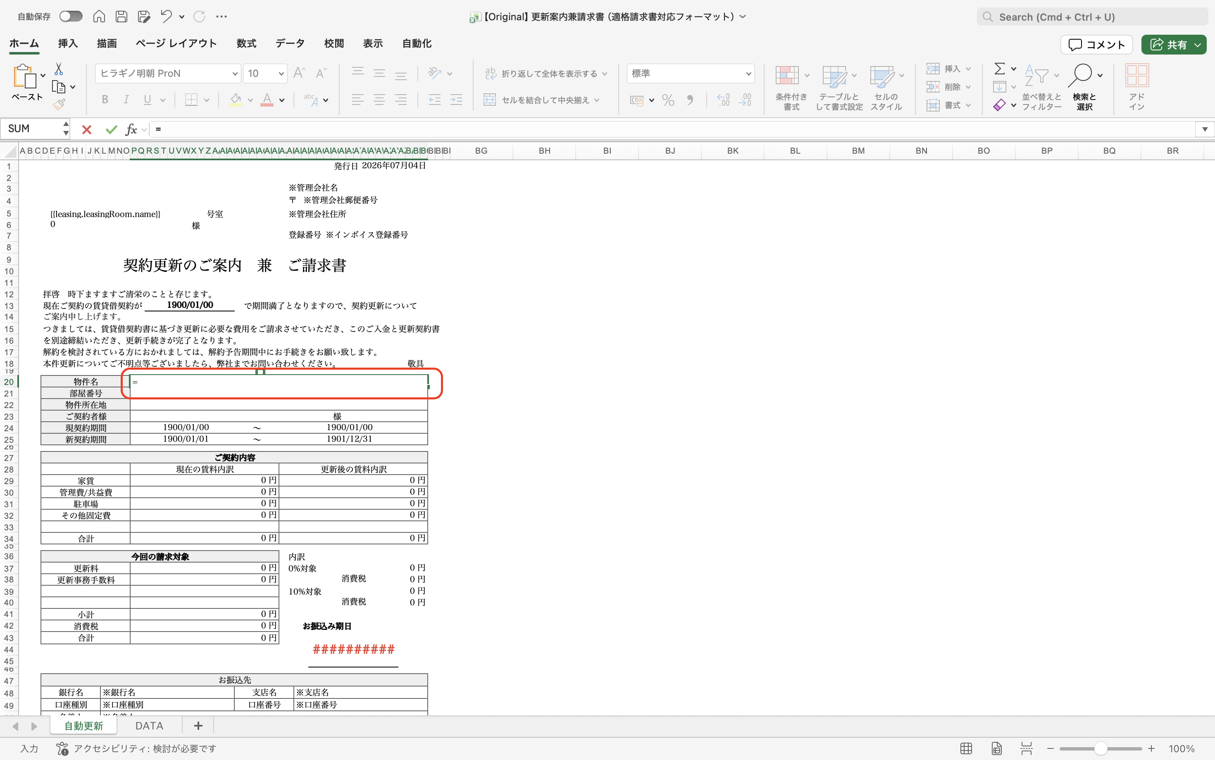Toggle align text right
This screenshot has width=1215, height=760.
(x=401, y=100)
